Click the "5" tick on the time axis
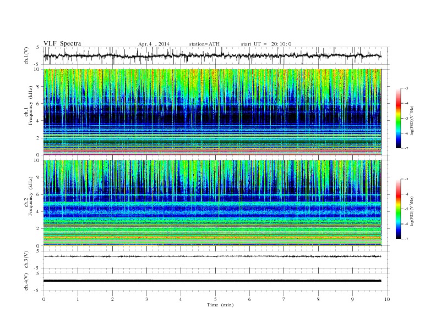This screenshot has height=336, width=436. tap(215, 299)
